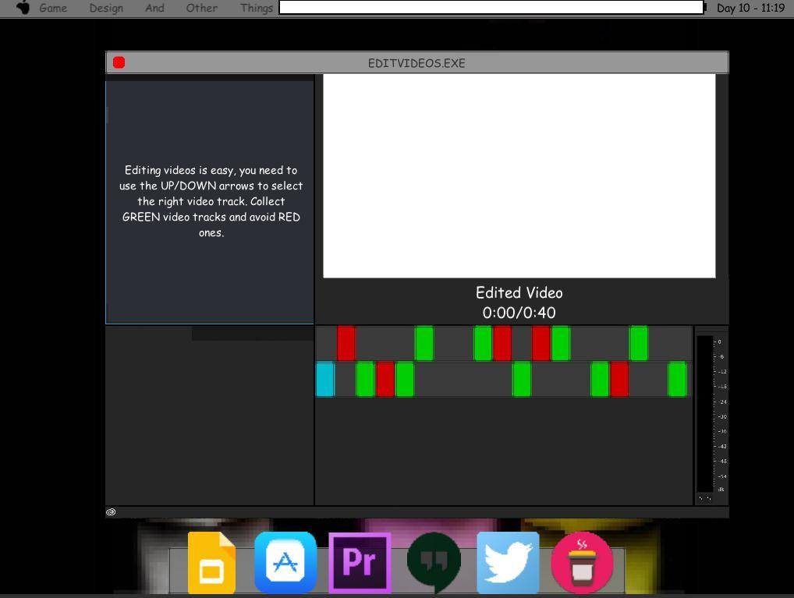794x598 pixels.
Task: Open Hangouts quote icon in dock
Action: click(x=434, y=562)
